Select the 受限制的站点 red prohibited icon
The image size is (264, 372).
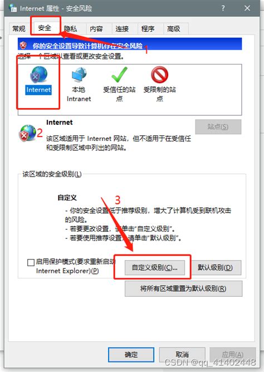pos(160,75)
